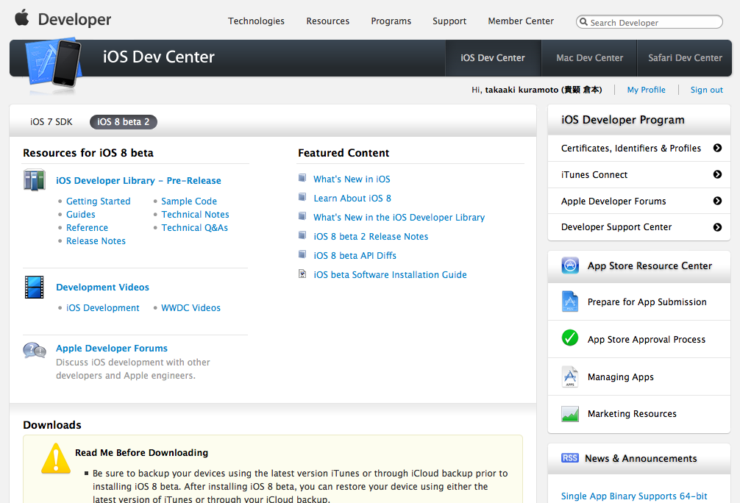Open the Developer Support Center link
This screenshot has width=740, height=503.
tap(616, 227)
